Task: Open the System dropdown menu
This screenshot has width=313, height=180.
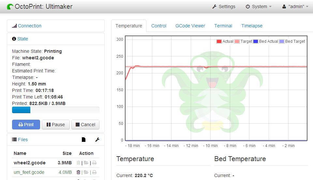Action: coord(258,7)
